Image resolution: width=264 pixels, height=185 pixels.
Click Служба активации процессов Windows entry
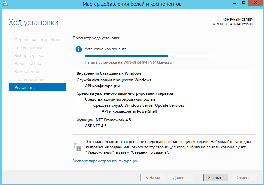[x=114, y=80]
